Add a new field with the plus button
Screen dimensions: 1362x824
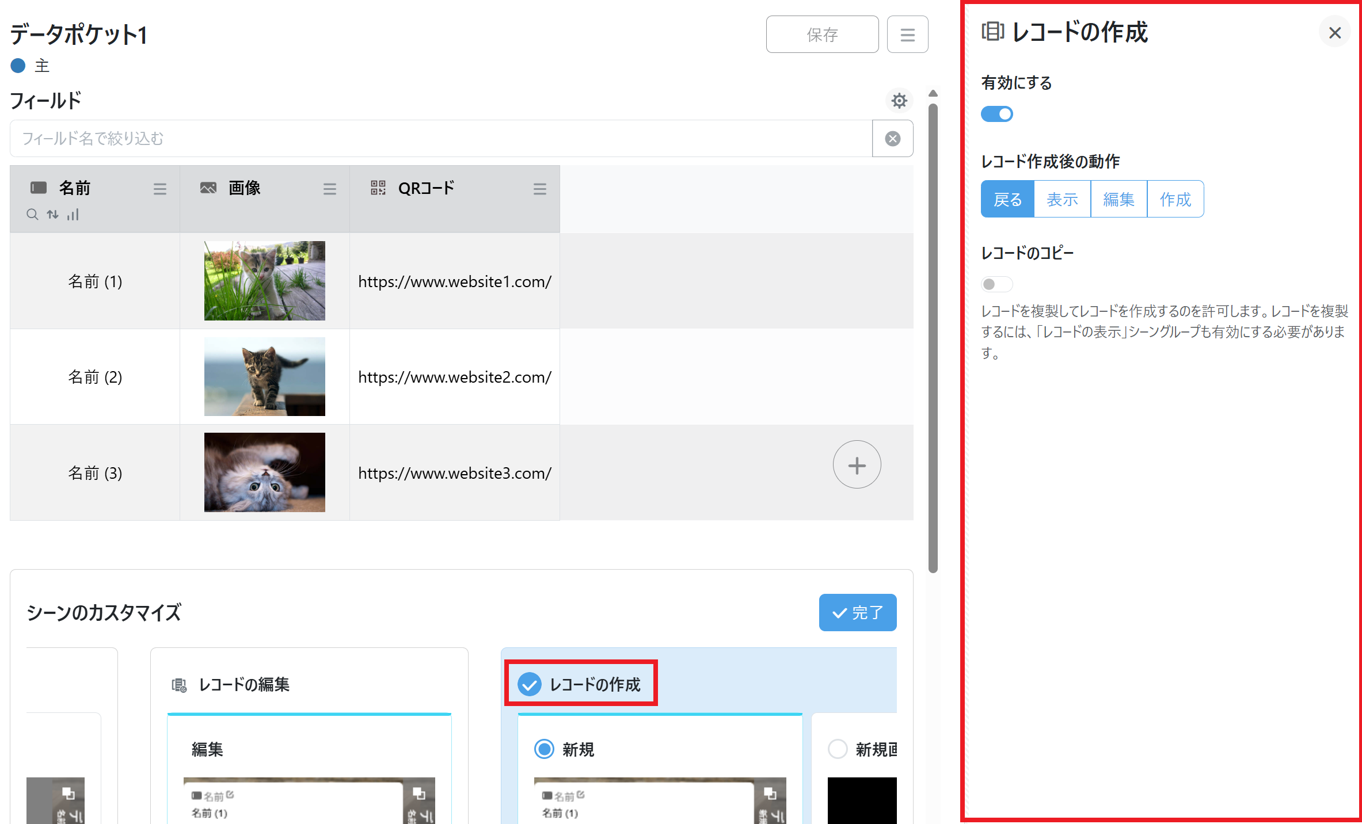point(857,465)
